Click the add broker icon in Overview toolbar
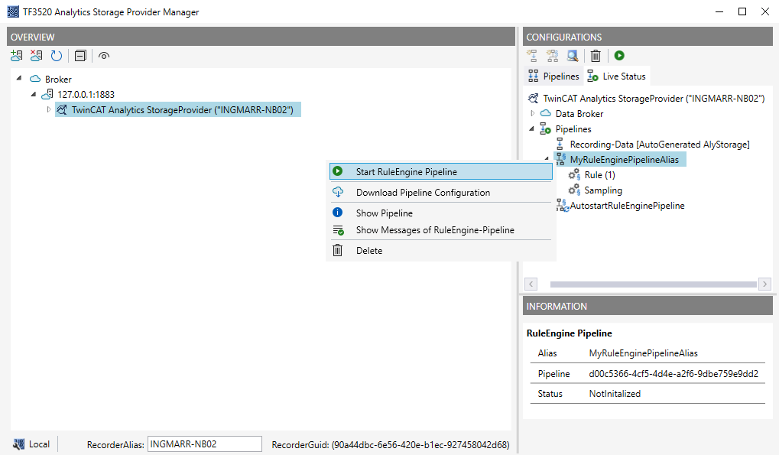779x455 pixels. coord(16,56)
